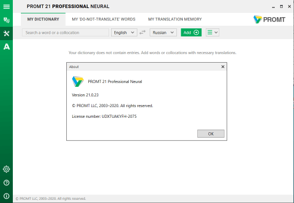The width and height of the screenshot is (294, 203).
Task: Open settings gear in the sidebar
Action: [6, 169]
